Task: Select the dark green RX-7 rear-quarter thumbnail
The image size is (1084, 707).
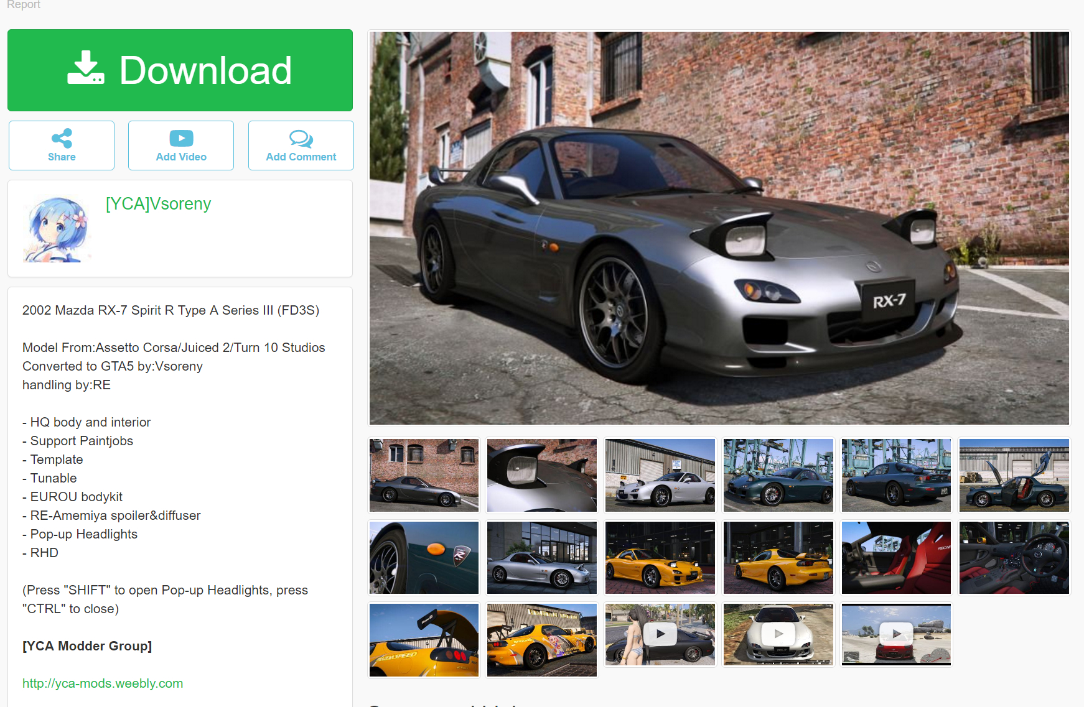Action: click(x=896, y=476)
